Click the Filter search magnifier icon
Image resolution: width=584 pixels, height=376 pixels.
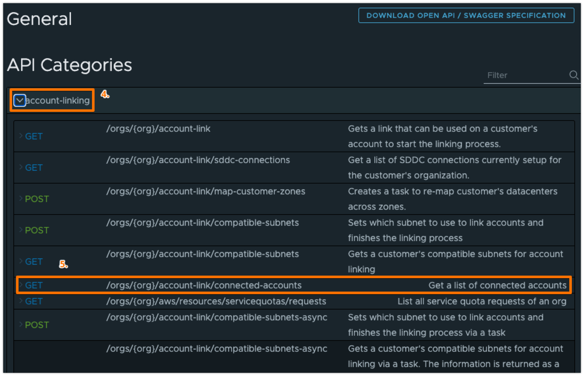click(x=574, y=75)
